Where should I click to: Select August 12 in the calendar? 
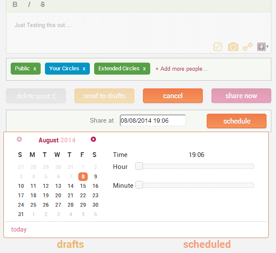point(46,186)
